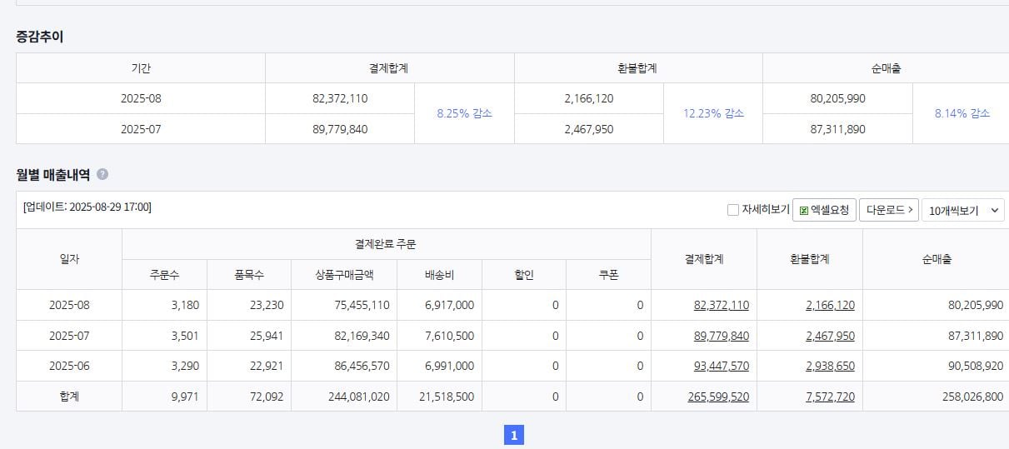
Task: Click the 쿠폰 column header
Action: coord(608,275)
